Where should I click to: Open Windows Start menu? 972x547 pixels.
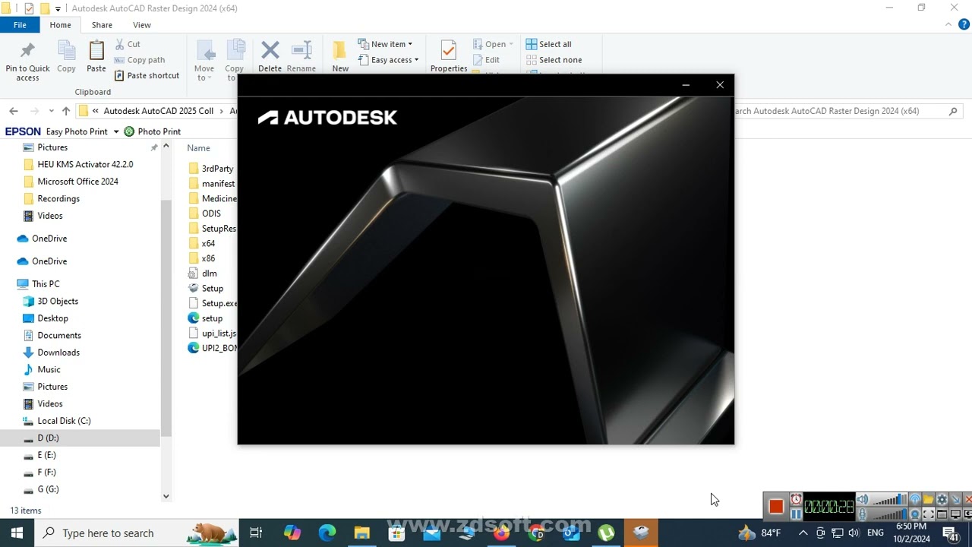17,533
